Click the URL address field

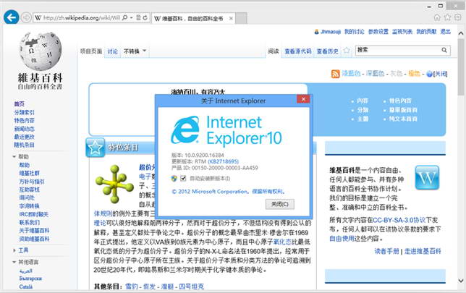pos(82,18)
